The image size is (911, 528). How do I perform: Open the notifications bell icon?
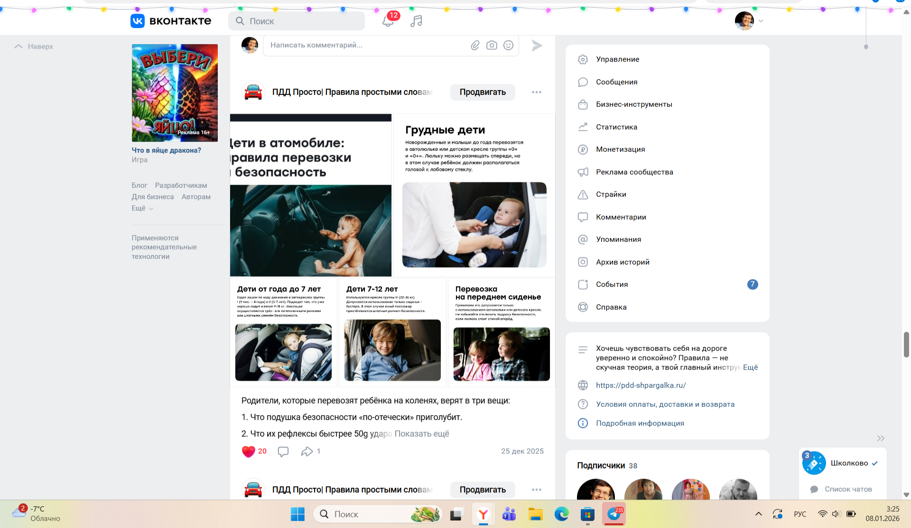[388, 21]
